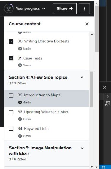Click outer page scrollbar down arrow
Image resolution: width=111 pixels, height=169 pixels.
tap(97, 167)
